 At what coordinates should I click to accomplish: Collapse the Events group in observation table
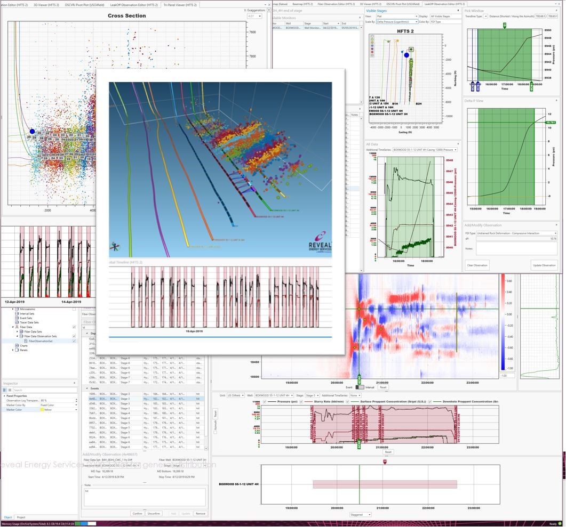pos(87,388)
